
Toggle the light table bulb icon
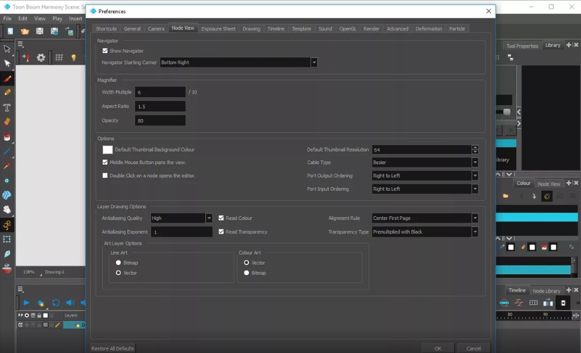74,58
